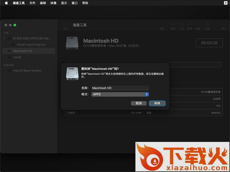Click the add volume plus toolbar icon

pos(159,24)
